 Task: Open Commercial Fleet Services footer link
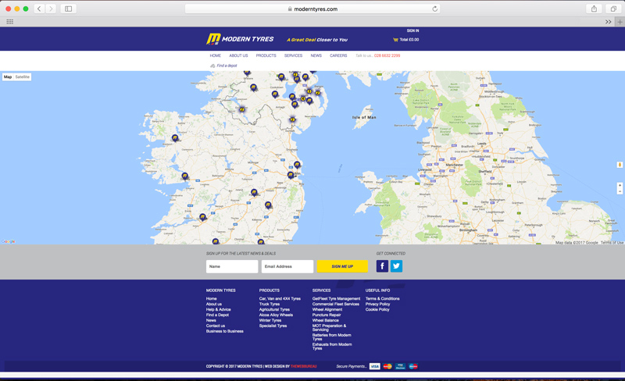click(336, 304)
